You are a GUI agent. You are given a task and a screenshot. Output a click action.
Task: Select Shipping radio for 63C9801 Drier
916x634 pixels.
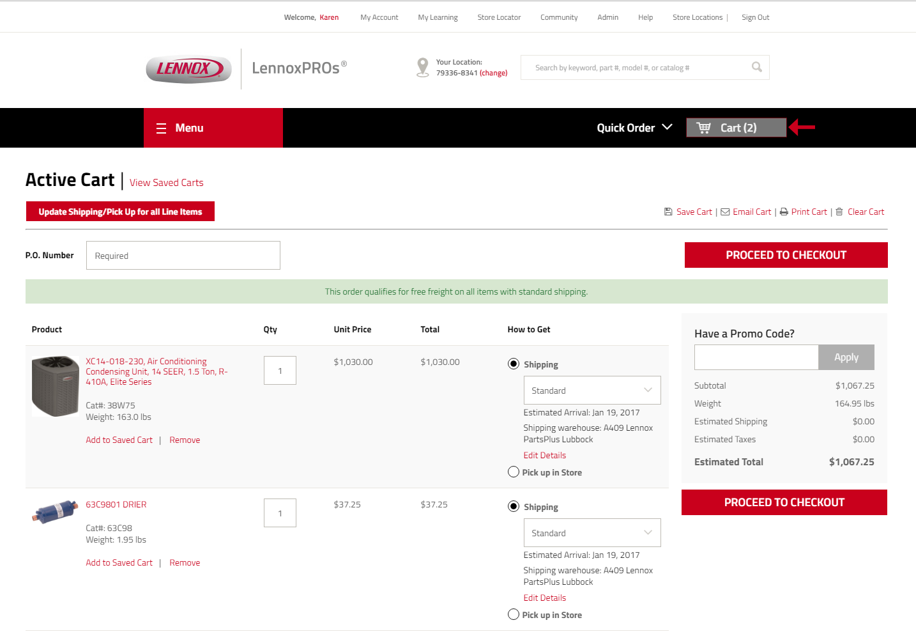click(514, 507)
